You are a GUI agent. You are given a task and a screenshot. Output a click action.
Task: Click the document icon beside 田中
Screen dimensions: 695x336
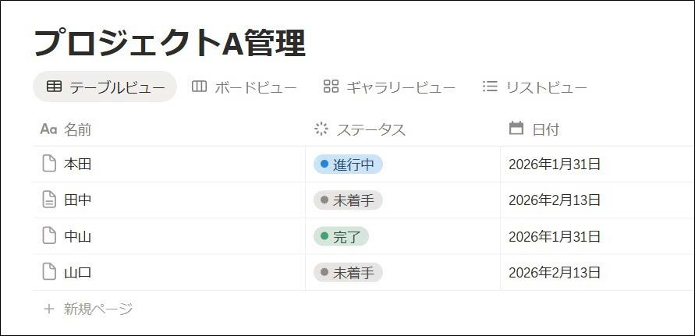[49, 200]
